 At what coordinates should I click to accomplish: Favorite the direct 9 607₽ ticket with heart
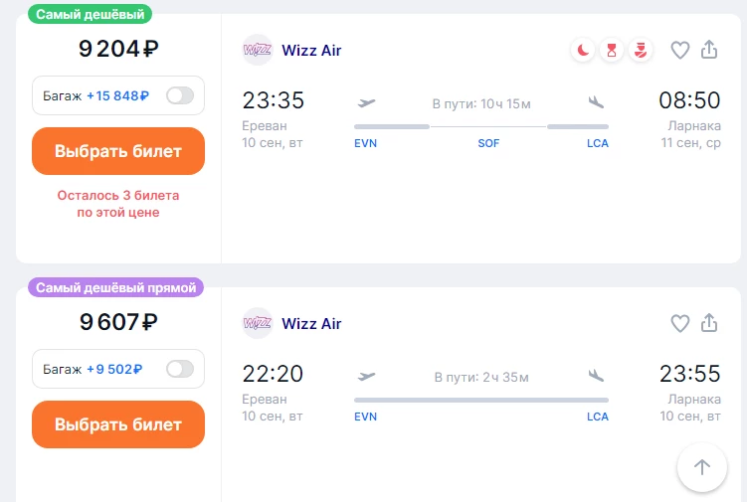tap(679, 323)
